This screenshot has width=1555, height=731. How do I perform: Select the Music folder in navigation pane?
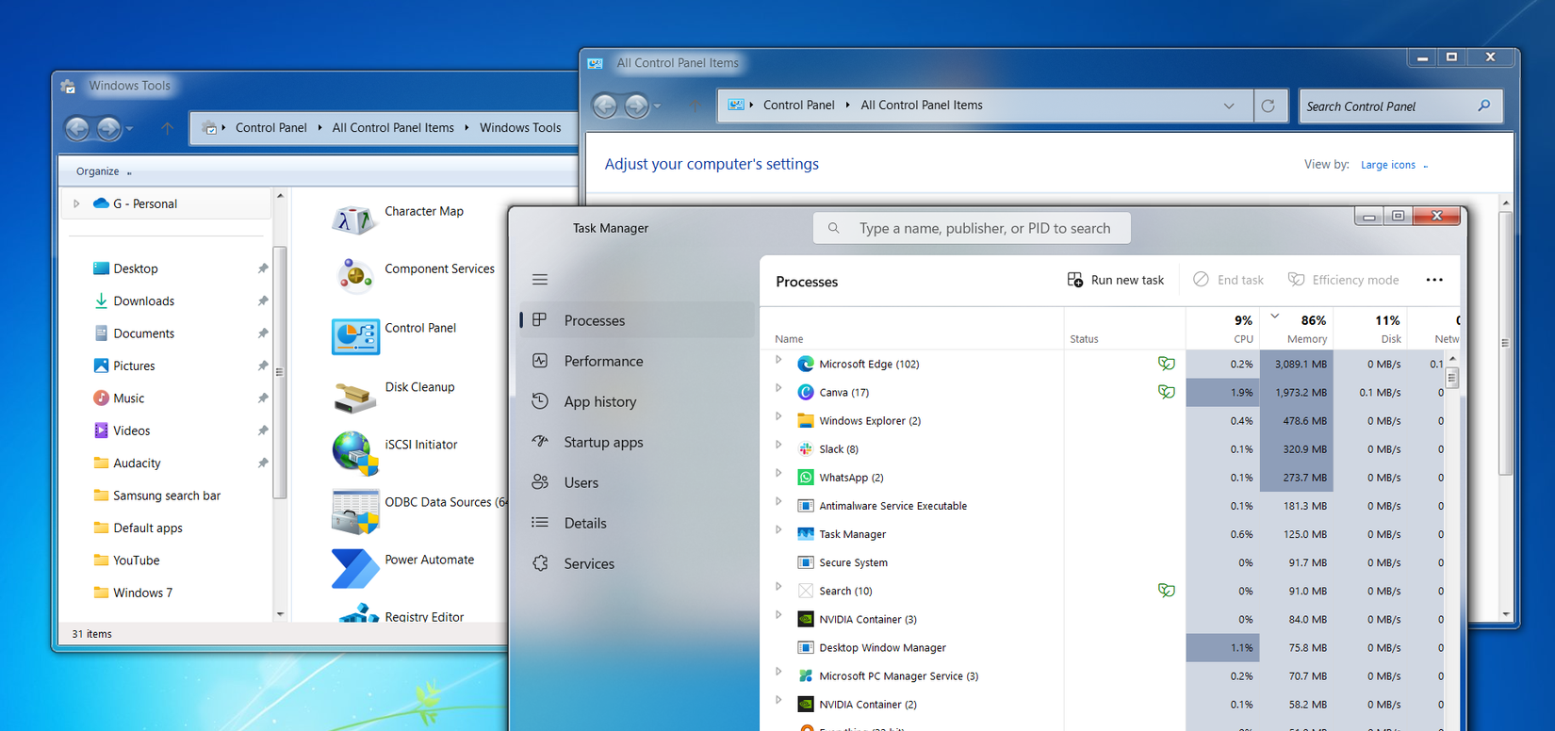tap(129, 398)
